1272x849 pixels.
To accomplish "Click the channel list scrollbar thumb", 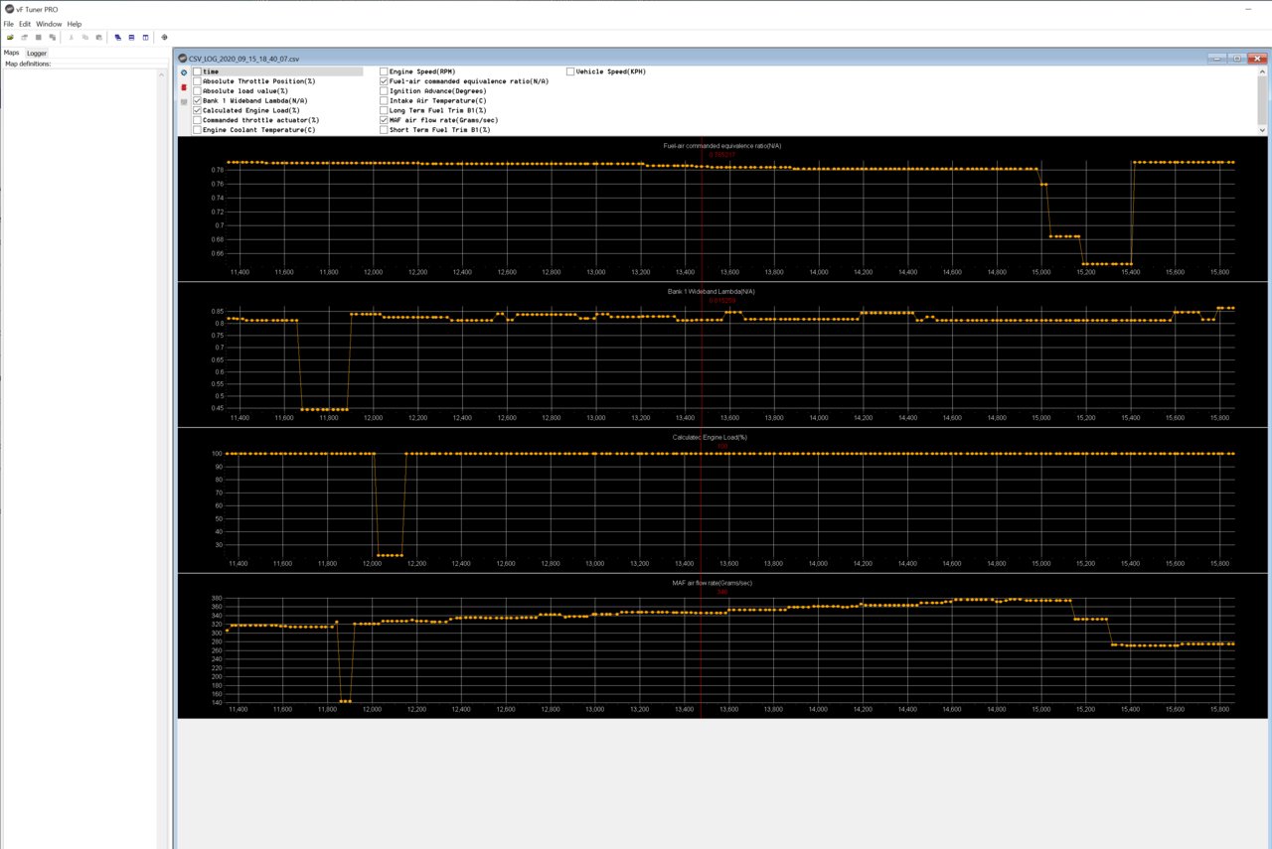I will 1262,100.
